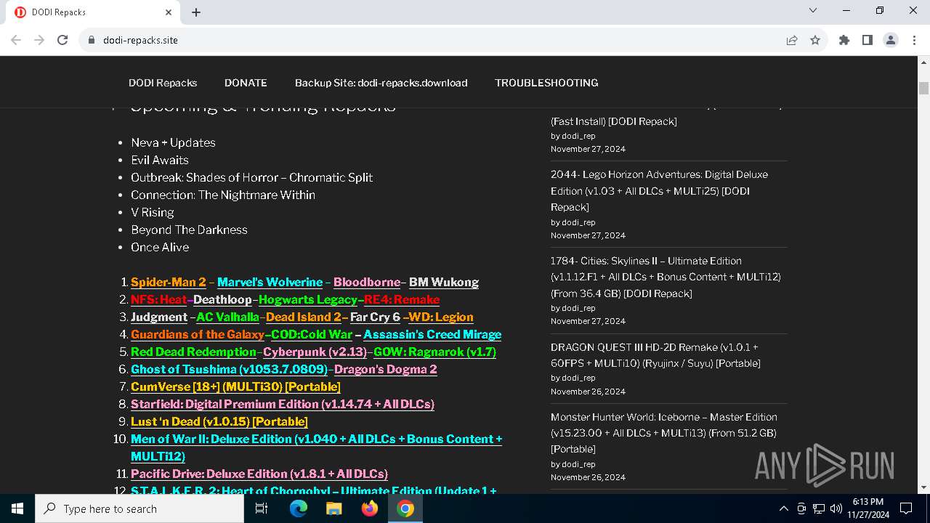Open the BM Wukong link
930x523 pixels.
tap(444, 282)
